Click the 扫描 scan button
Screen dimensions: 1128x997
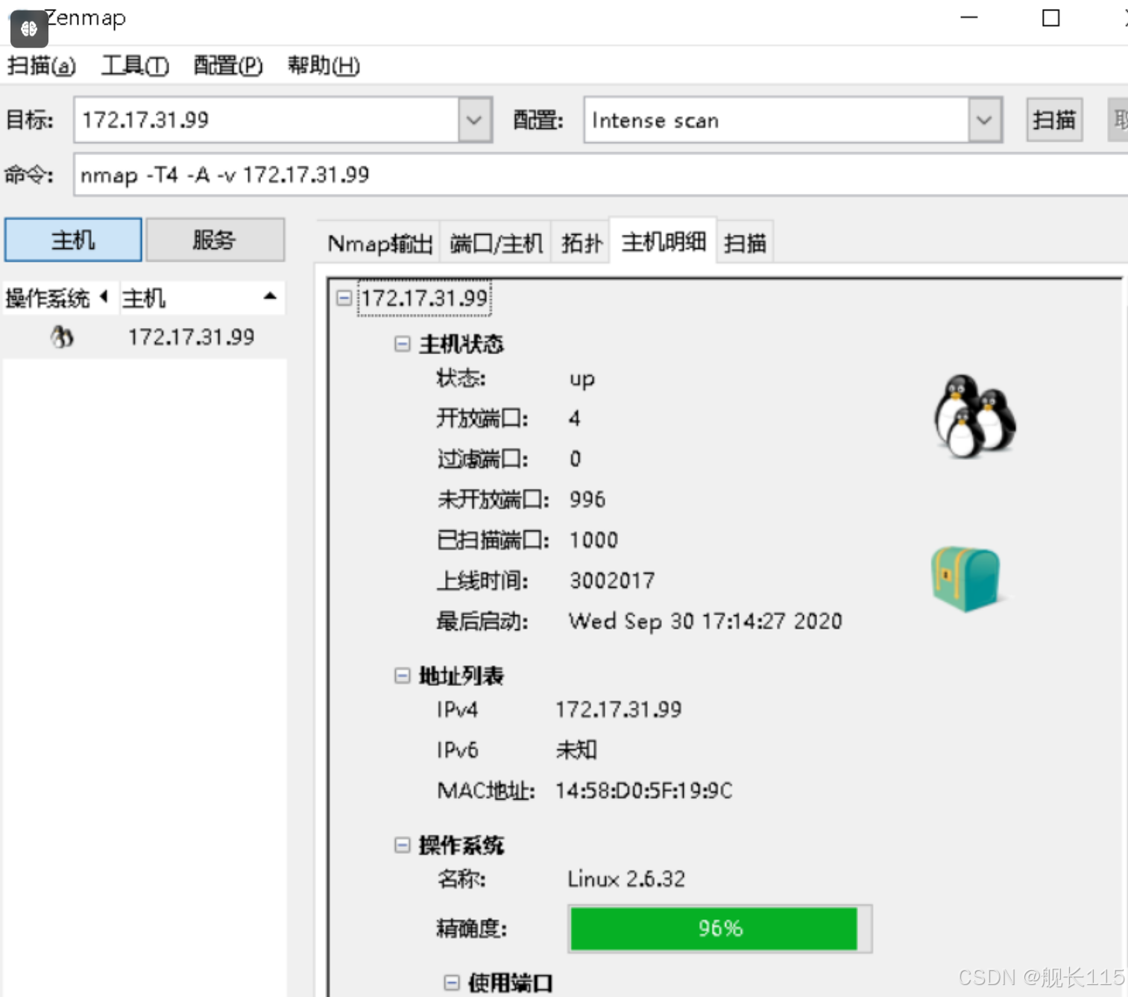click(x=1054, y=119)
